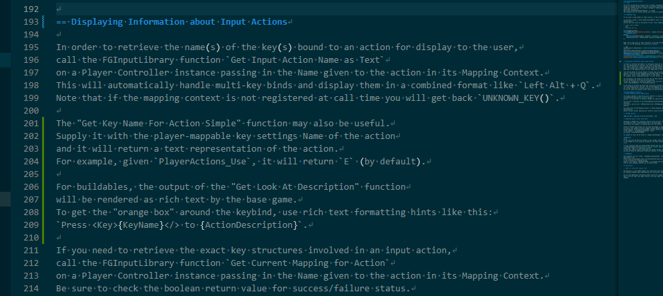Click line number 201 in the gutter
This screenshot has width=663, height=296.
(x=31, y=124)
